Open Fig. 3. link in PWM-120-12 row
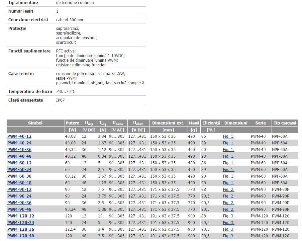 tap(229, 216)
